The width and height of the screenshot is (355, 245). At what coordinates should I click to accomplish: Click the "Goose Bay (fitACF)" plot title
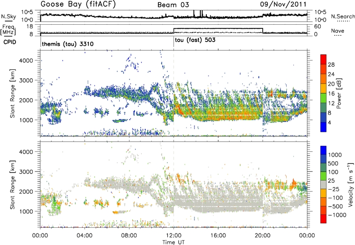pos(78,4)
